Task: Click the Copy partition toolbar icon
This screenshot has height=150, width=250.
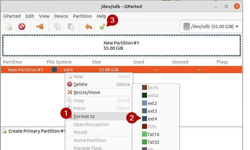Action: [x=57, y=26]
